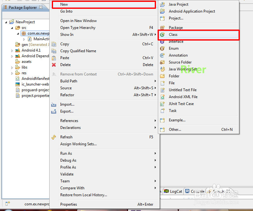
Task: Open the References submenu
Action: coord(105,121)
